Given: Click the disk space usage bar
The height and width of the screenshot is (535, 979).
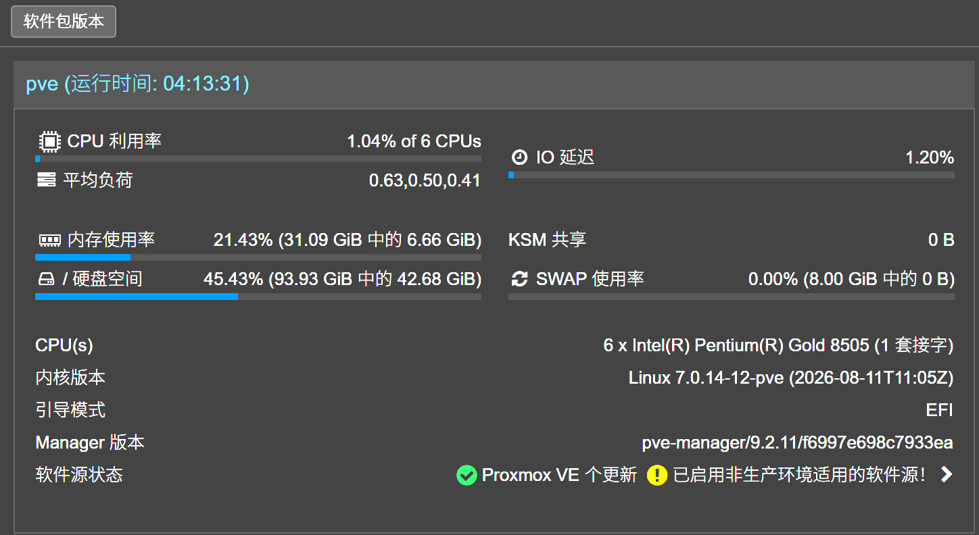Looking at the screenshot, I should pyautogui.click(x=258, y=297).
